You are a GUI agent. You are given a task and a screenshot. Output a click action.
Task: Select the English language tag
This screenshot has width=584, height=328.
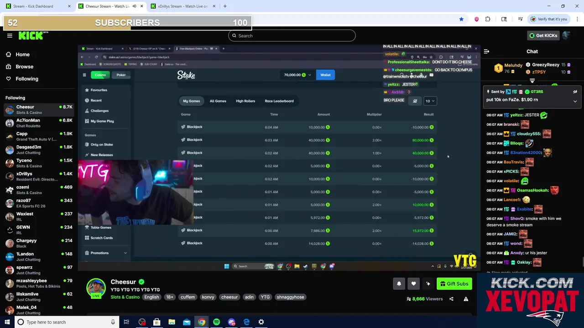coord(151,297)
